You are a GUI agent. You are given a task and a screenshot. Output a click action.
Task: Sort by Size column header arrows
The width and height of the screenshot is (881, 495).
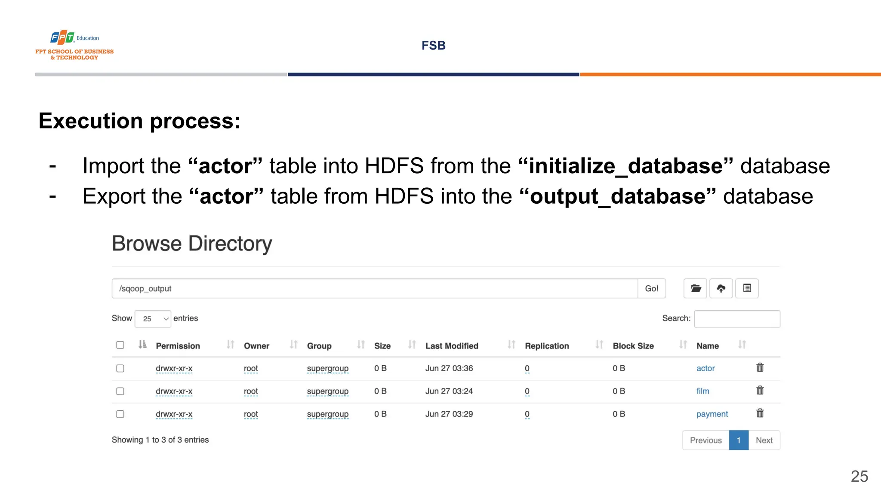pos(412,345)
